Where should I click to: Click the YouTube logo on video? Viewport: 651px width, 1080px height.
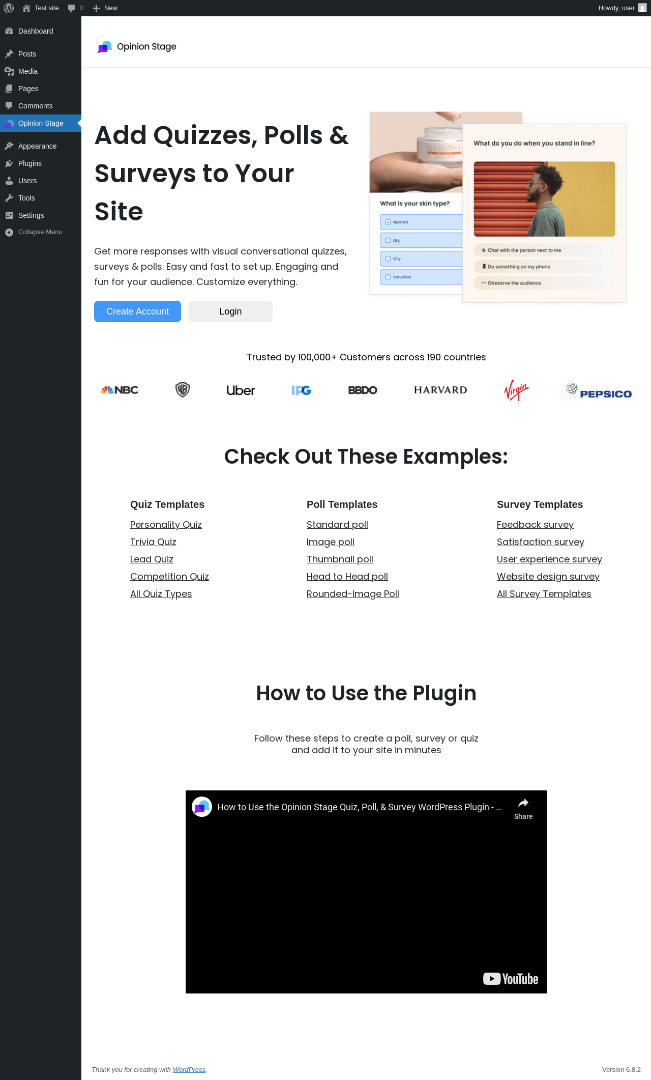(x=511, y=979)
